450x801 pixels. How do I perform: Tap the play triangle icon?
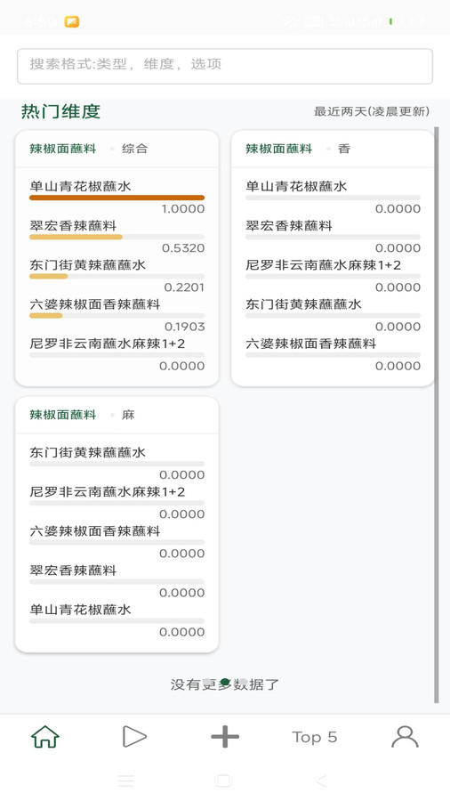[x=134, y=737]
